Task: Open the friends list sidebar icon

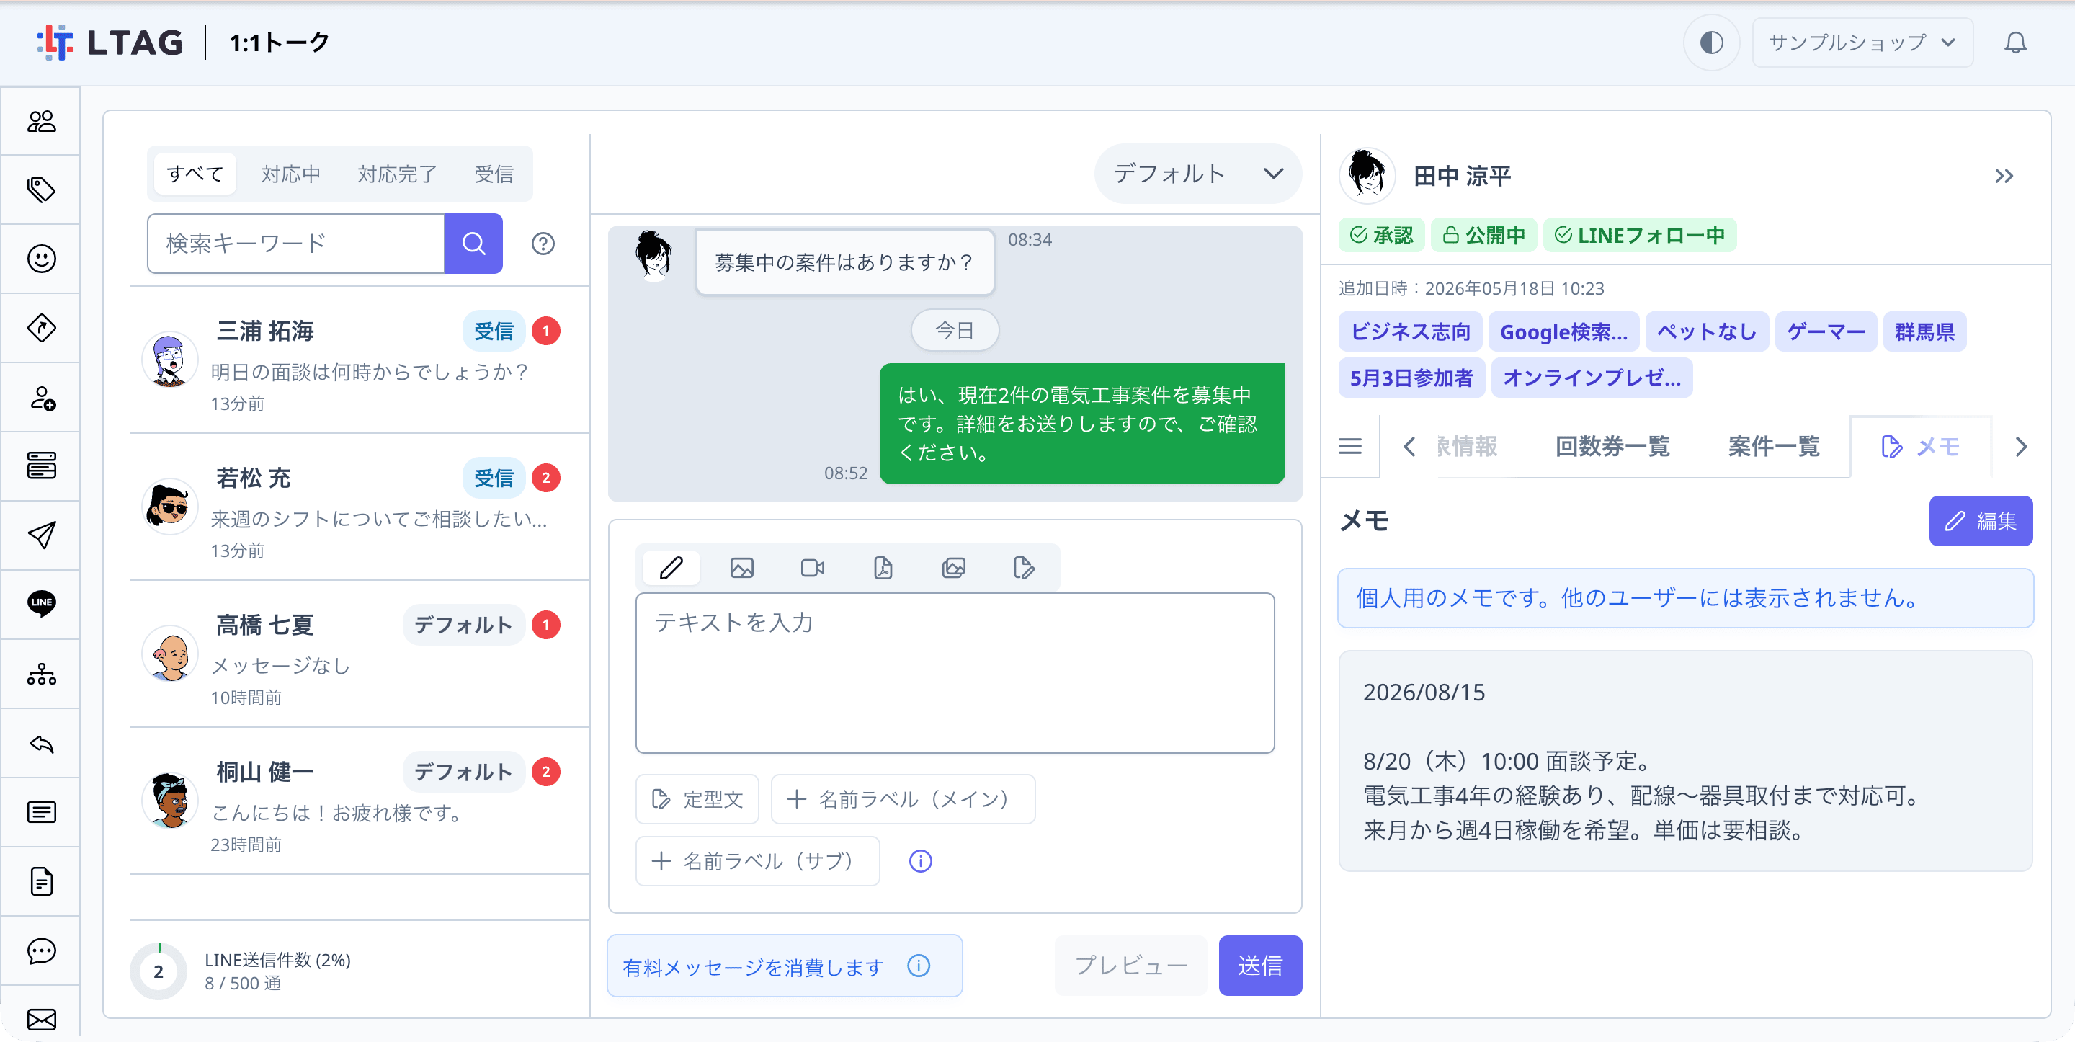Action: pyautogui.click(x=41, y=121)
